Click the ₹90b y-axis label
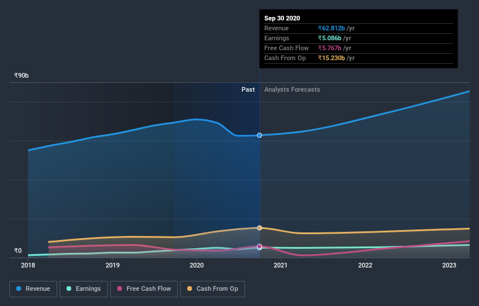 [22, 75]
